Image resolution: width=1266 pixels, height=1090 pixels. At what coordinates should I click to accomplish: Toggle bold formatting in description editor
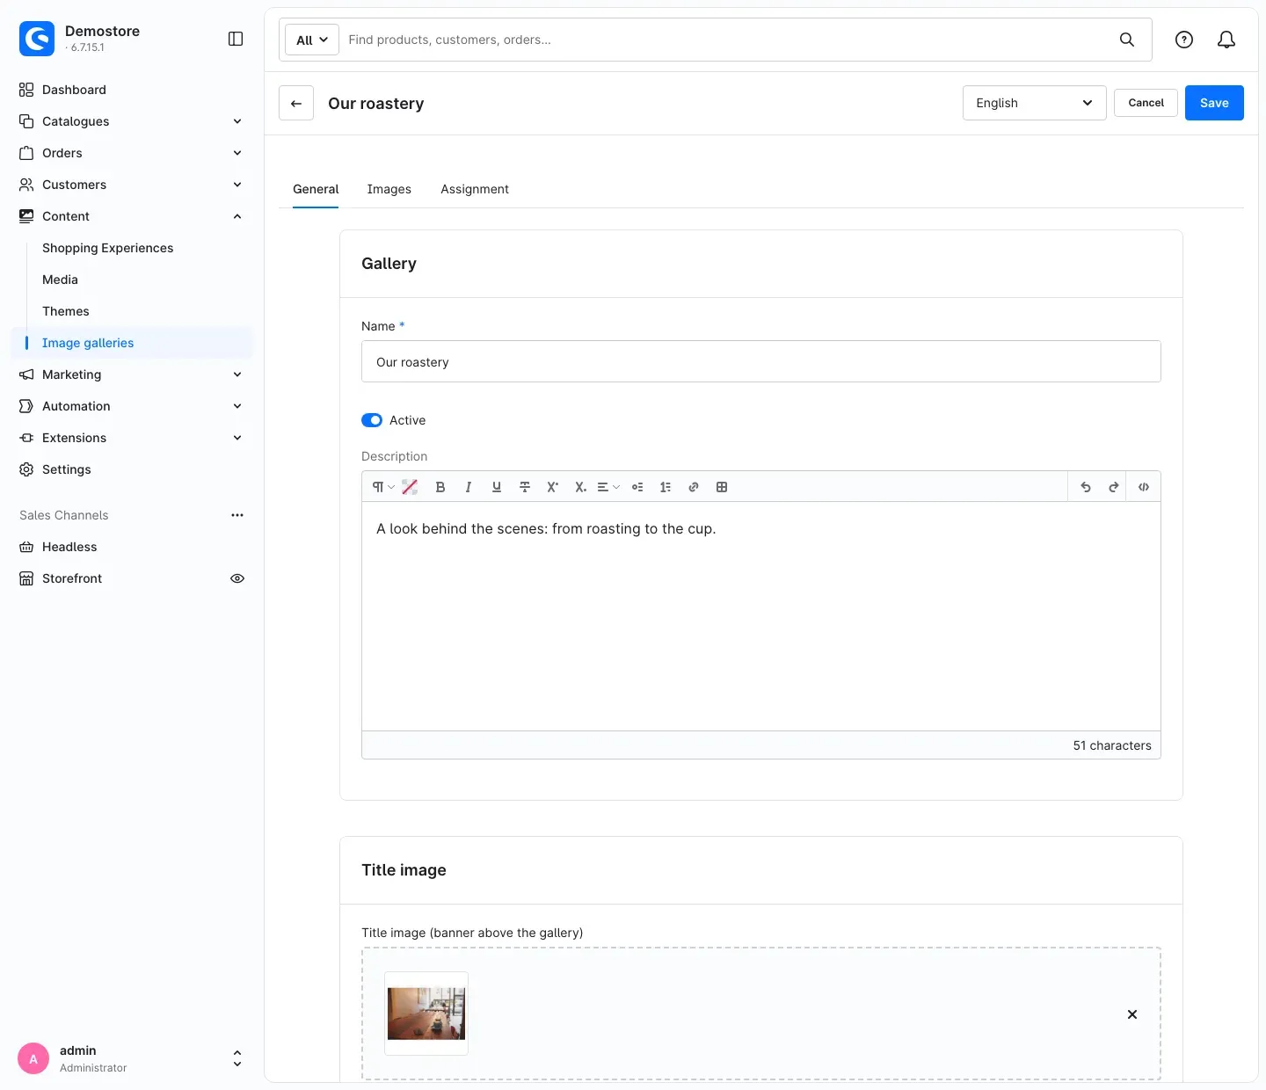tap(440, 487)
